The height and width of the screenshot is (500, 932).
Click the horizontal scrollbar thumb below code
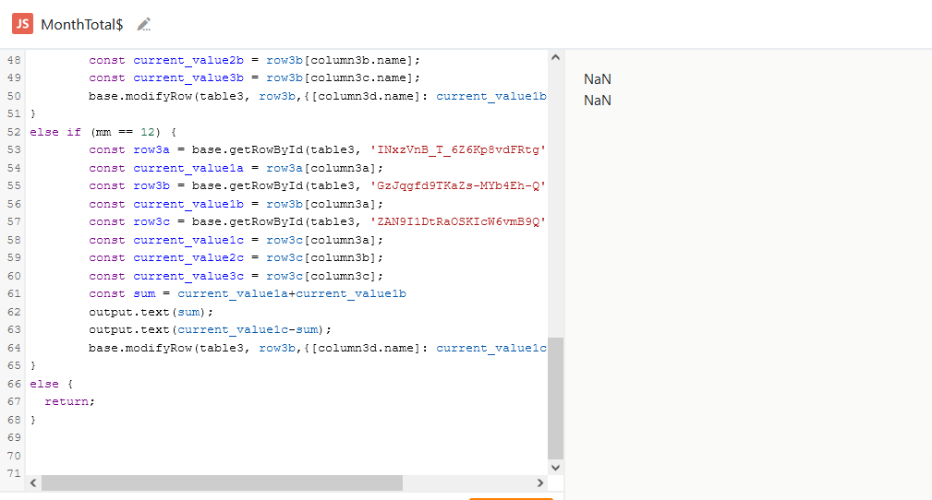click(222, 482)
